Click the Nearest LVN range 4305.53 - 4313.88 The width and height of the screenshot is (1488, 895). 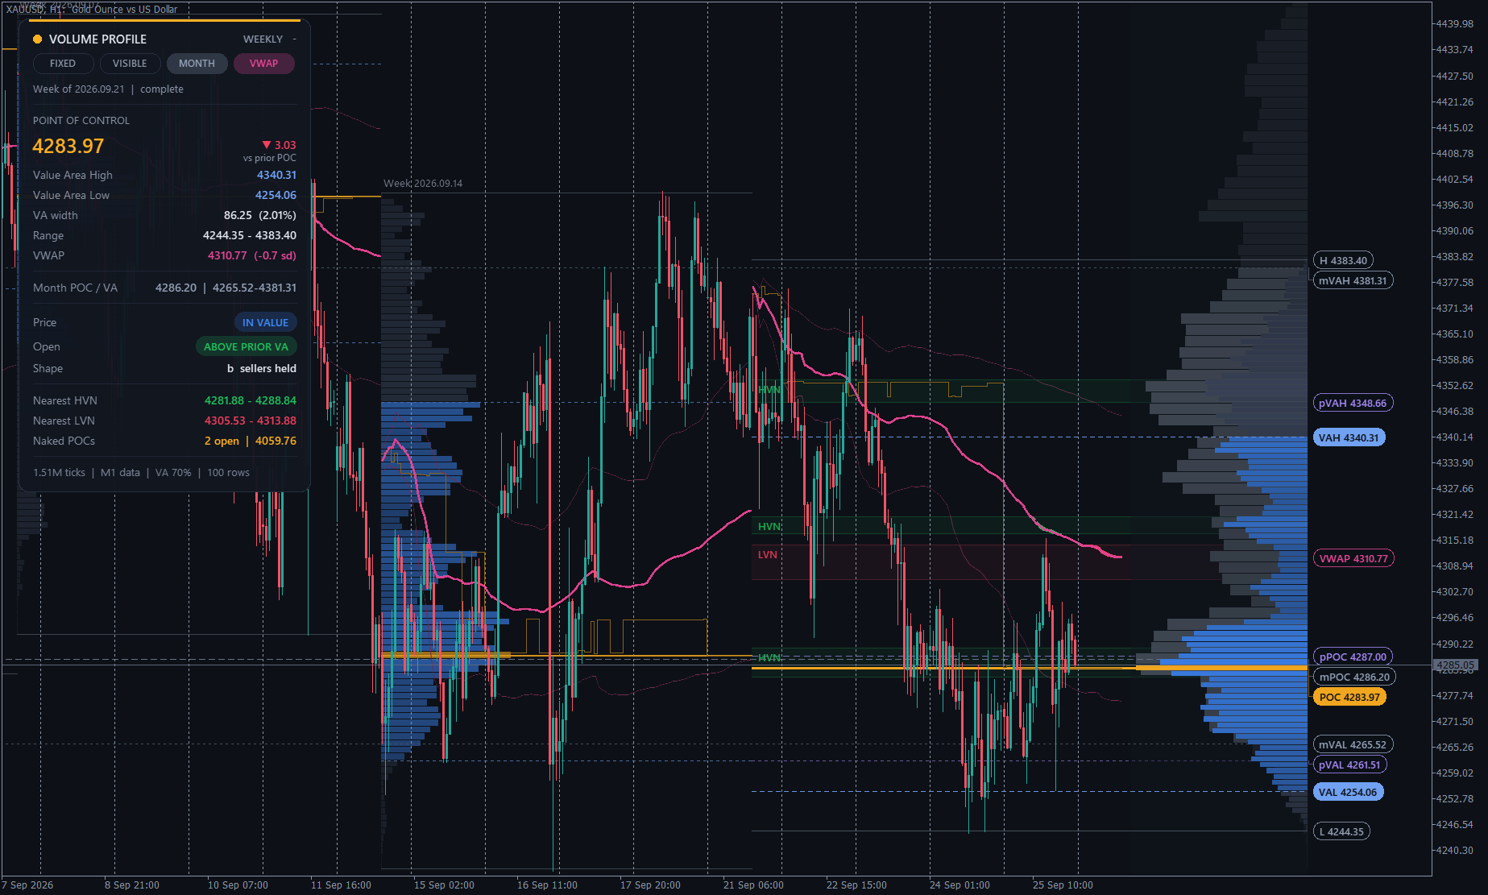[251, 421]
